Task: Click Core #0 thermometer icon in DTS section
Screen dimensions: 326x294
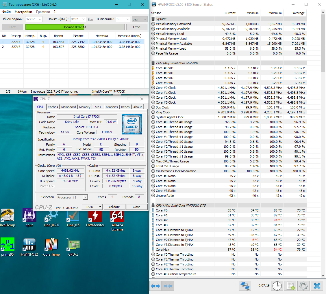Action: tap(153, 210)
